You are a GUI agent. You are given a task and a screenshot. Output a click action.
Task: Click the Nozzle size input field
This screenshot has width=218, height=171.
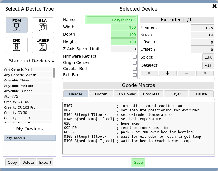click(x=202, y=35)
